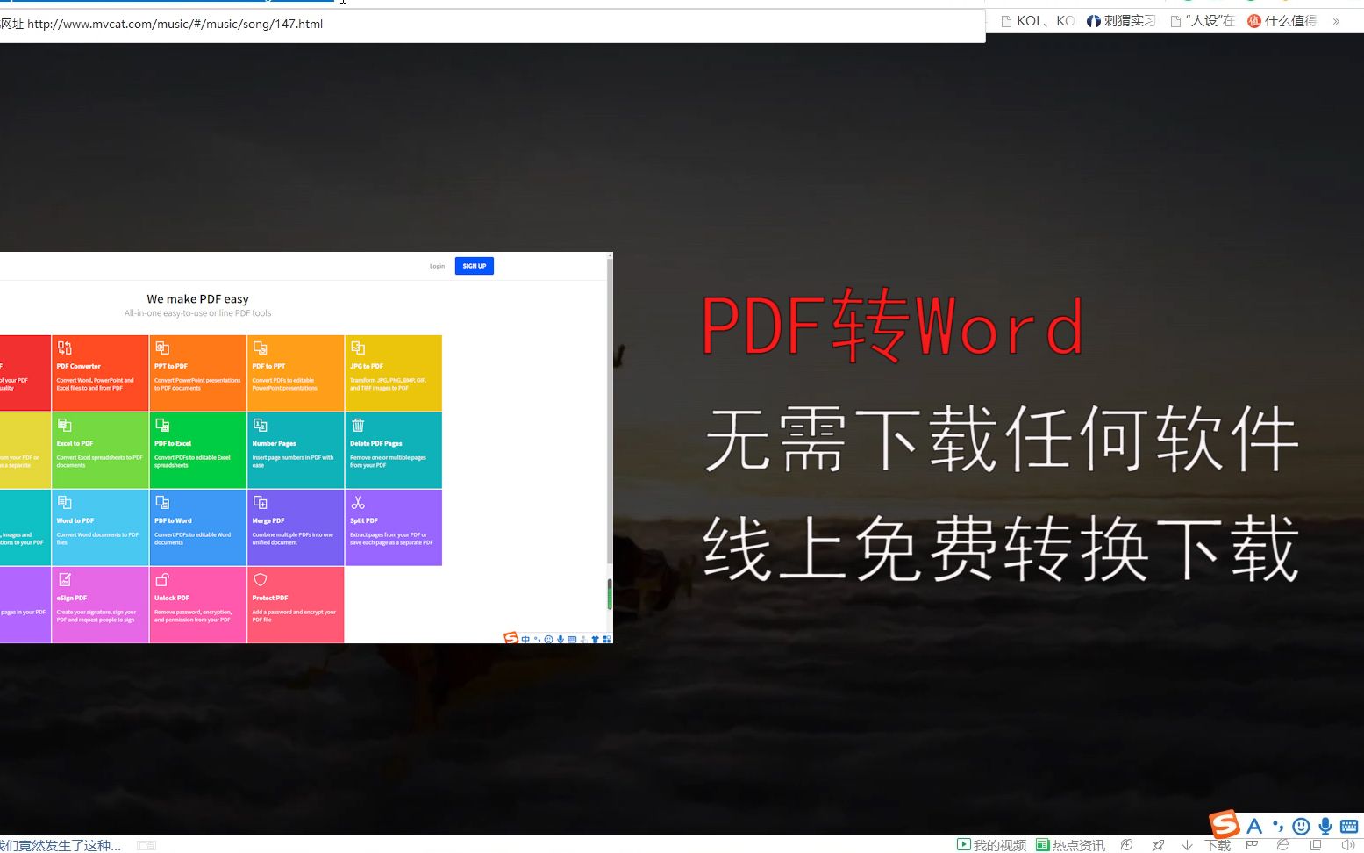Click the Sogou S logo on the IME toolbar
The height and width of the screenshot is (853, 1364).
coord(1225,824)
